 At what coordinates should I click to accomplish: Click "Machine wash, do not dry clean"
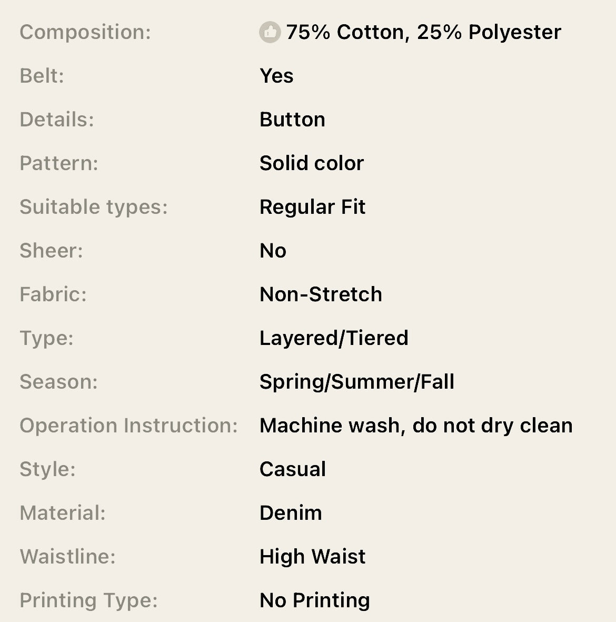tap(416, 426)
